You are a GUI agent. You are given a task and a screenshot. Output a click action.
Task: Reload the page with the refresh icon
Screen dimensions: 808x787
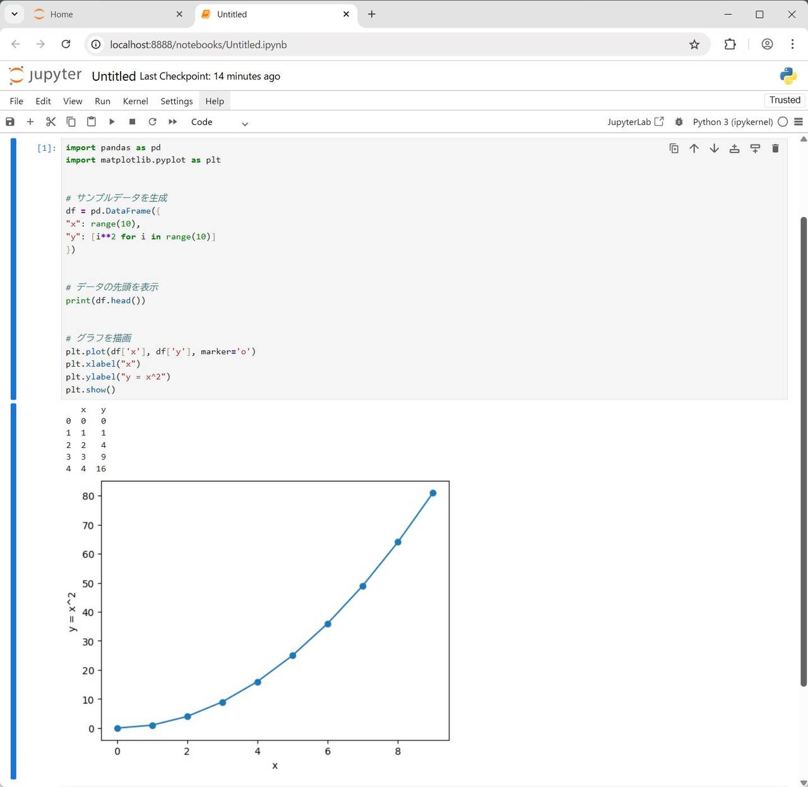(x=66, y=44)
